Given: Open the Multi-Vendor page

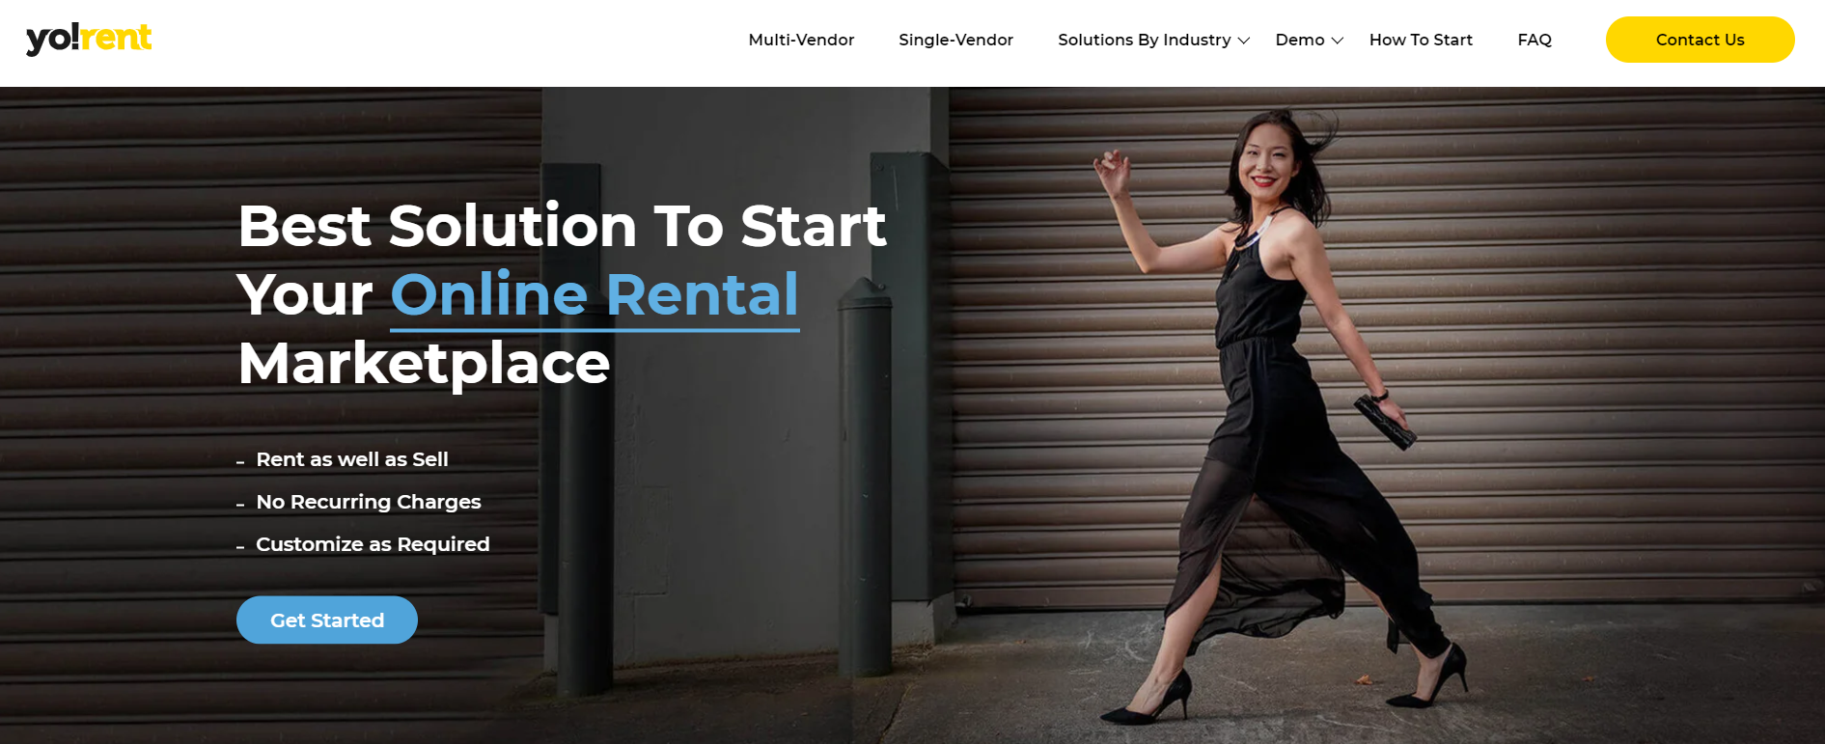Looking at the screenshot, I should (801, 40).
